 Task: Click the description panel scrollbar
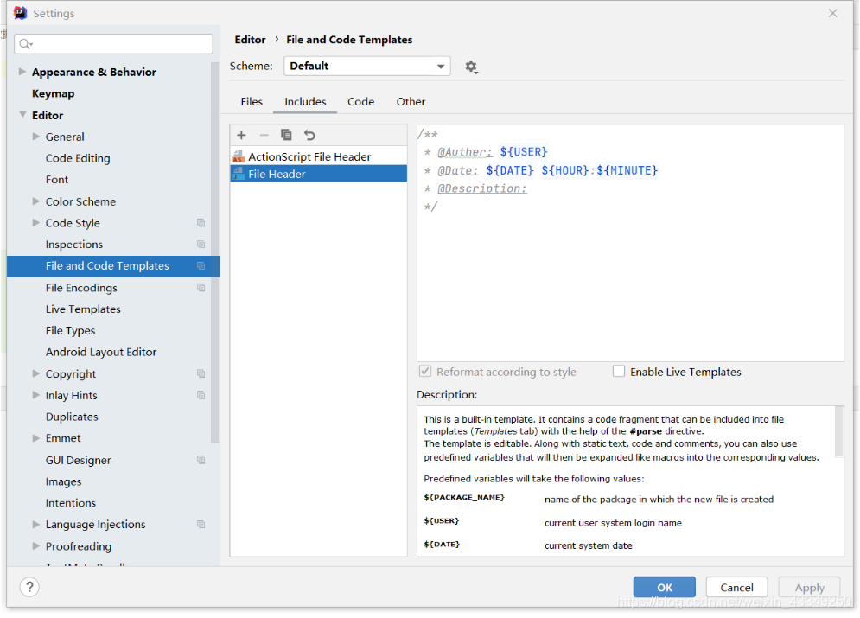[x=838, y=431]
